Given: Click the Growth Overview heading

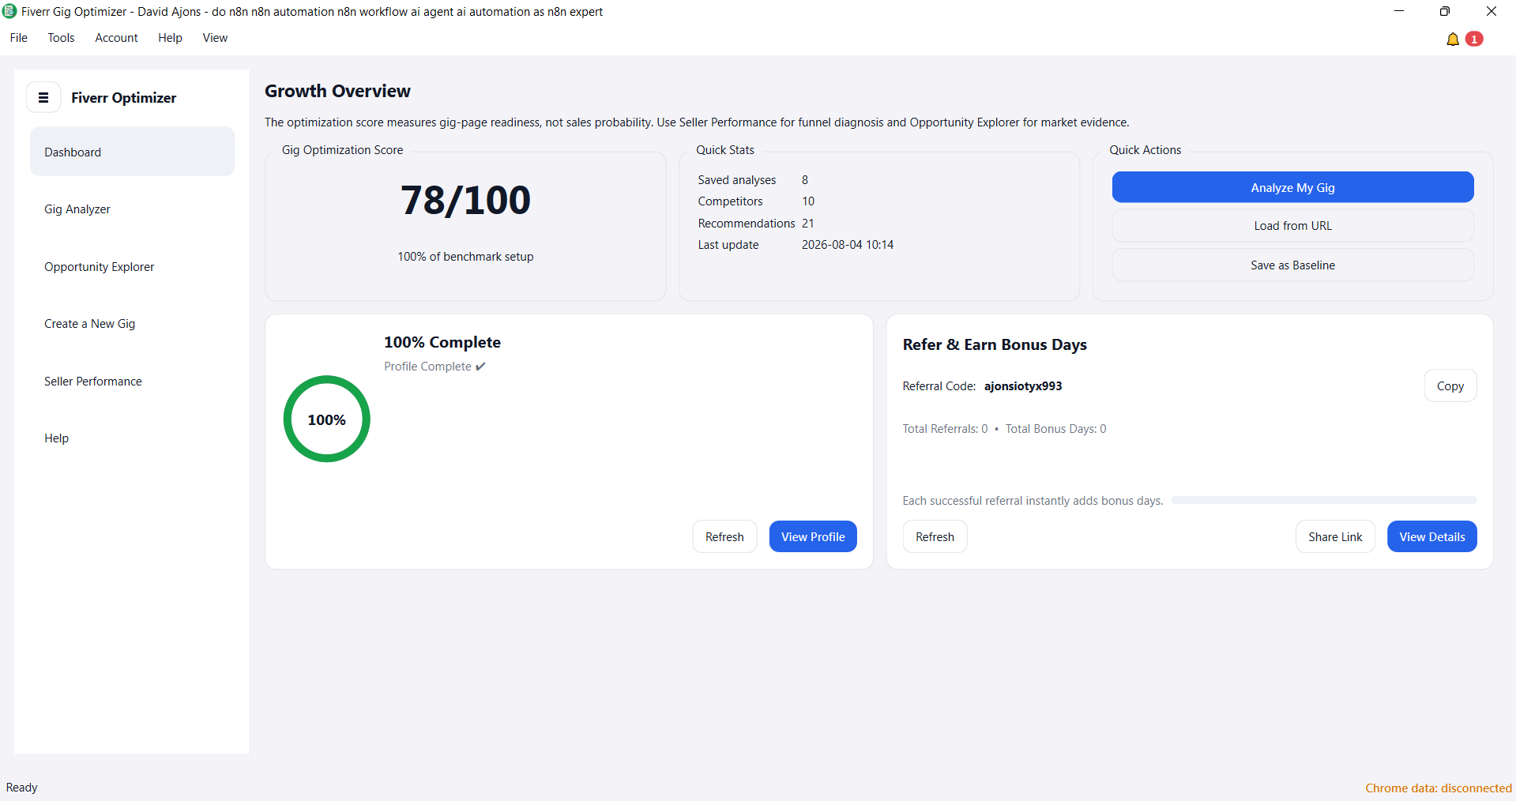Looking at the screenshot, I should coord(337,91).
